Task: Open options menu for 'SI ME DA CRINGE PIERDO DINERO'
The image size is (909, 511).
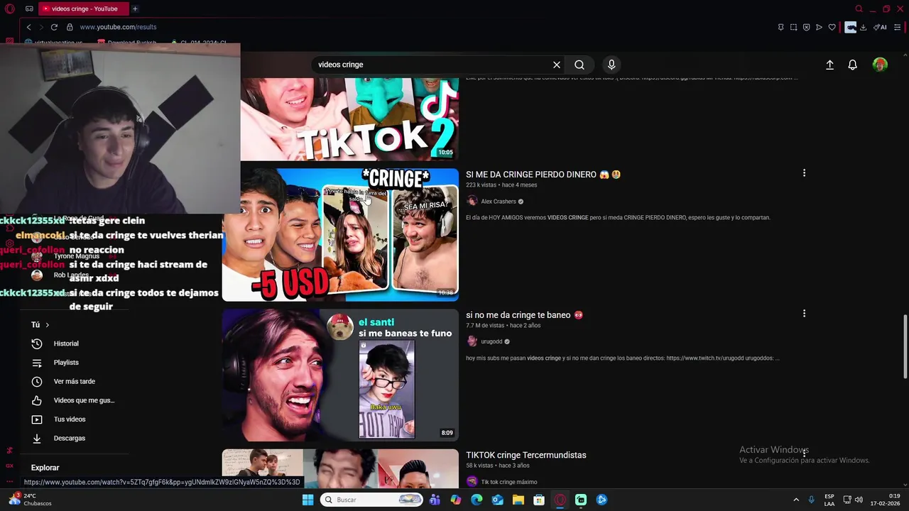Action: (x=804, y=173)
